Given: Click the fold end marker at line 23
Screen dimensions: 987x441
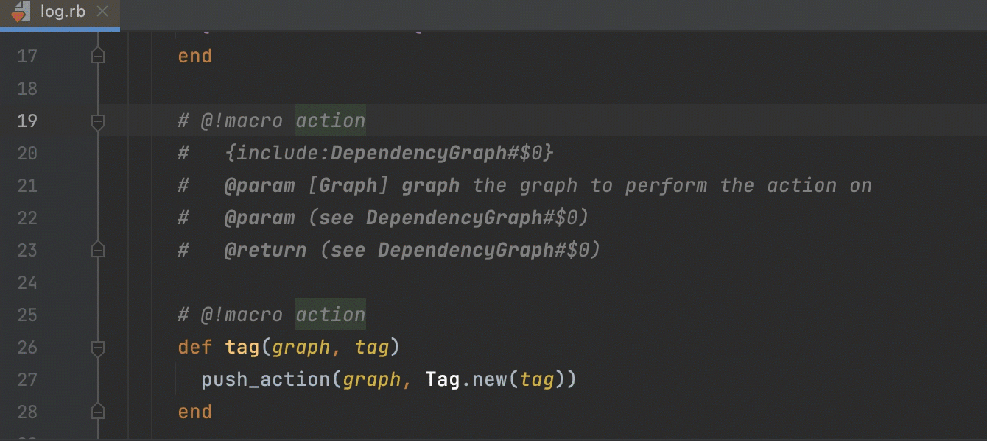Looking at the screenshot, I should click(x=97, y=251).
